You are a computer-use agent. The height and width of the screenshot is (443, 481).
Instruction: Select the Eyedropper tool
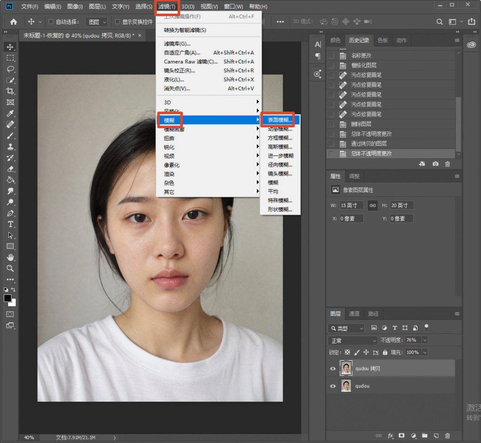click(10, 114)
